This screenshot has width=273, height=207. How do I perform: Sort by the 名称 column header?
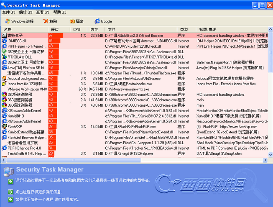24,29
